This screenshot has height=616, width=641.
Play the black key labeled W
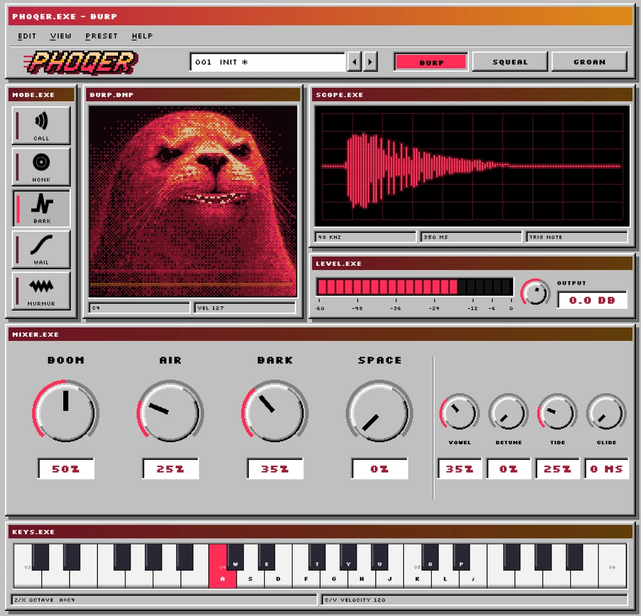point(236,557)
